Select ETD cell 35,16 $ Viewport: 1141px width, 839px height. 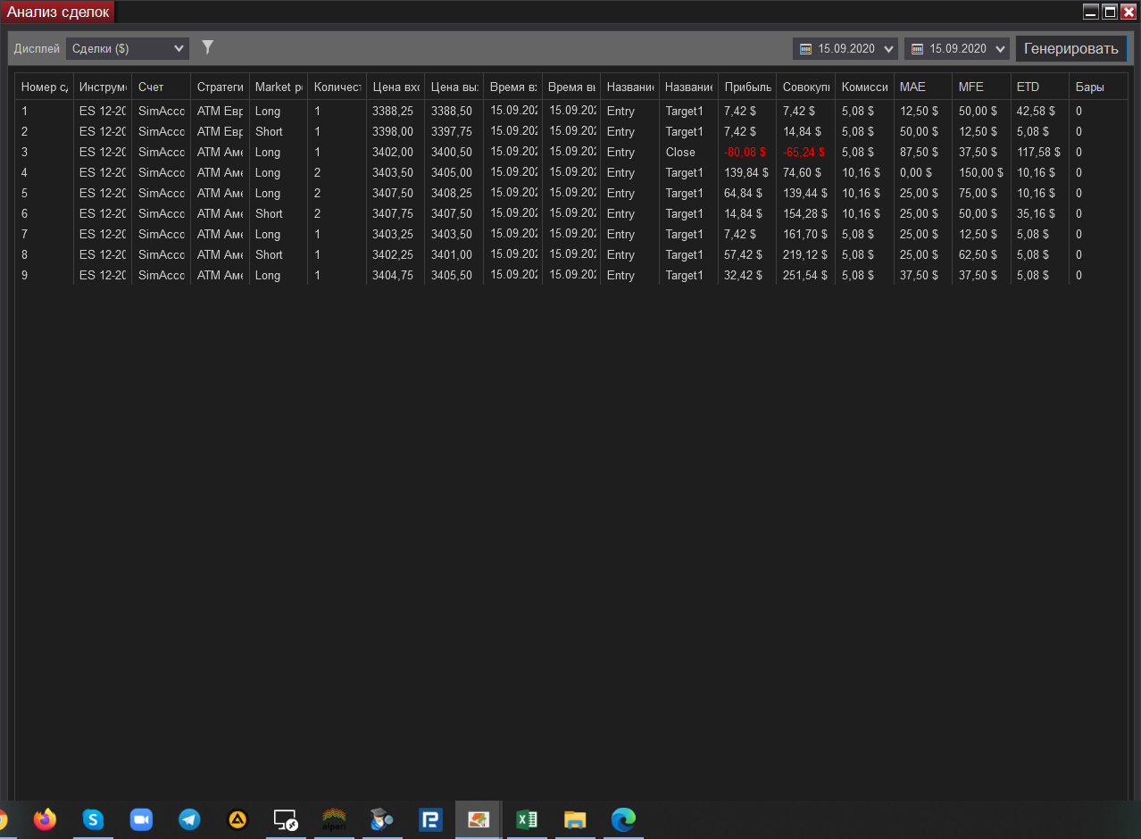(1040, 213)
